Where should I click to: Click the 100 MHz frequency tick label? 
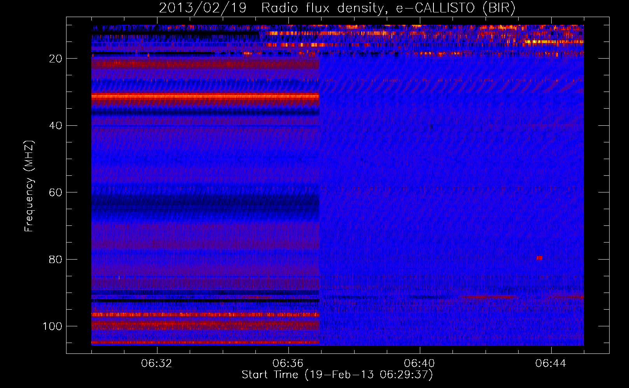click(52, 326)
